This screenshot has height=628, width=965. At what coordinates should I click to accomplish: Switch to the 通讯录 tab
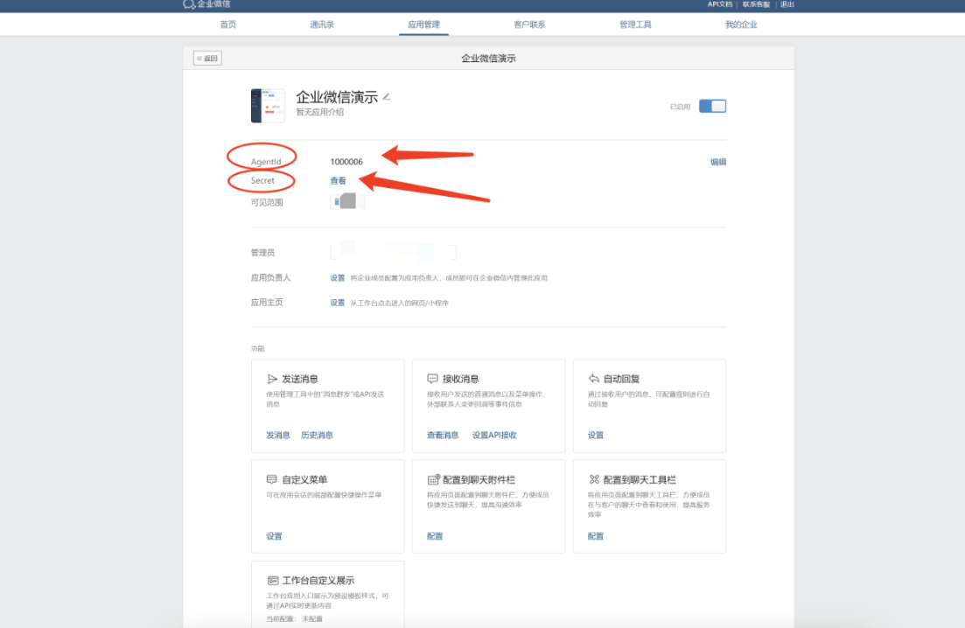coord(322,24)
